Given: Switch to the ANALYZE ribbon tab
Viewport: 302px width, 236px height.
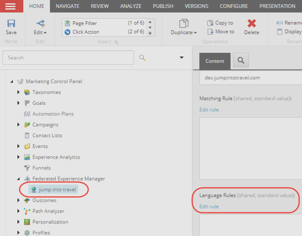Looking at the screenshot, I should (x=131, y=6).
